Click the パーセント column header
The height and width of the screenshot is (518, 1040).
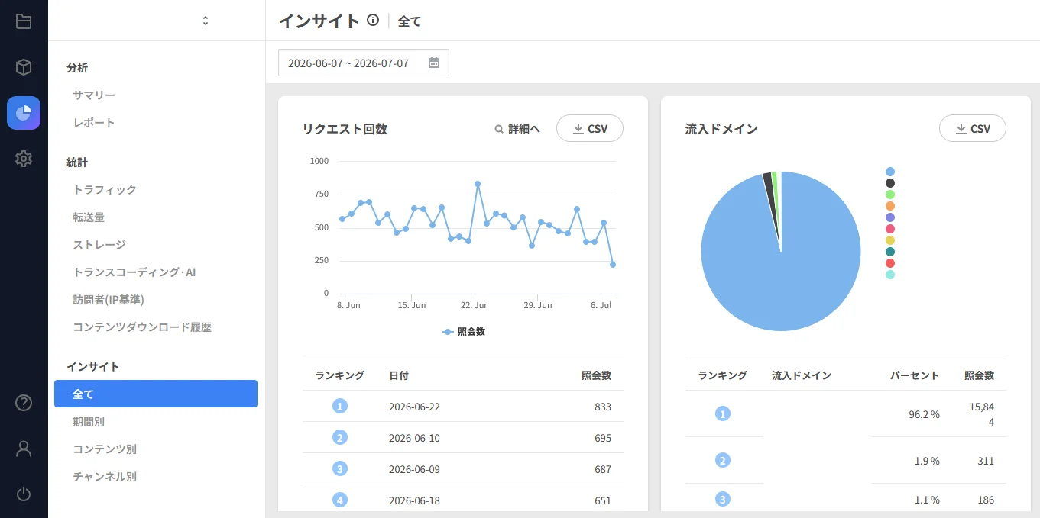click(915, 375)
